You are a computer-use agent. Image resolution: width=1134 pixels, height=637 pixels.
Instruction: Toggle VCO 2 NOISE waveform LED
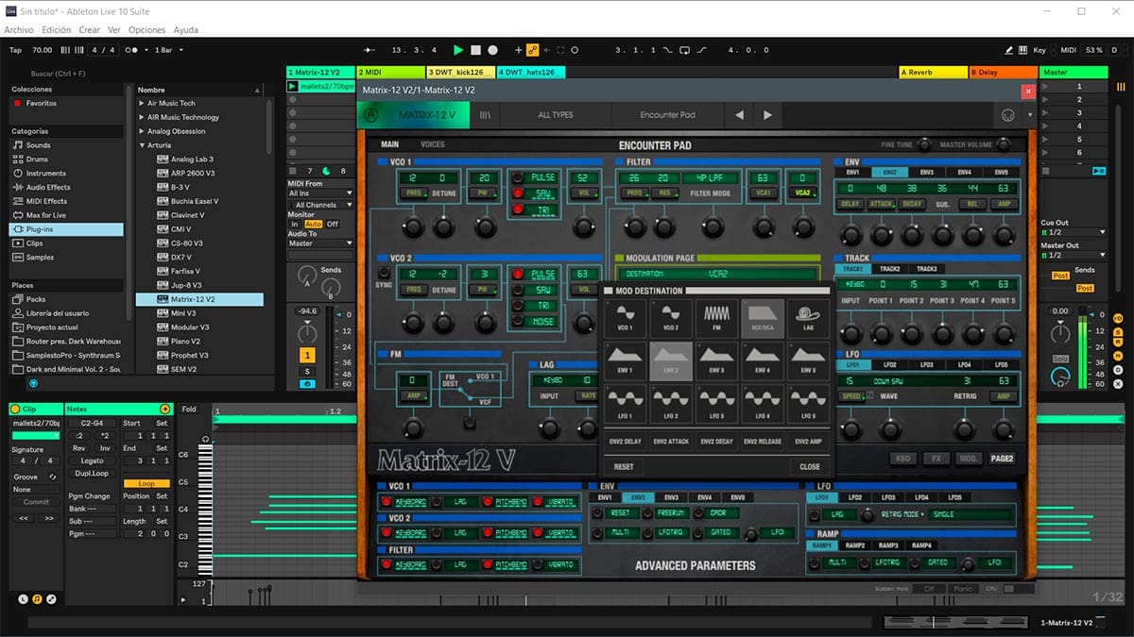518,322
